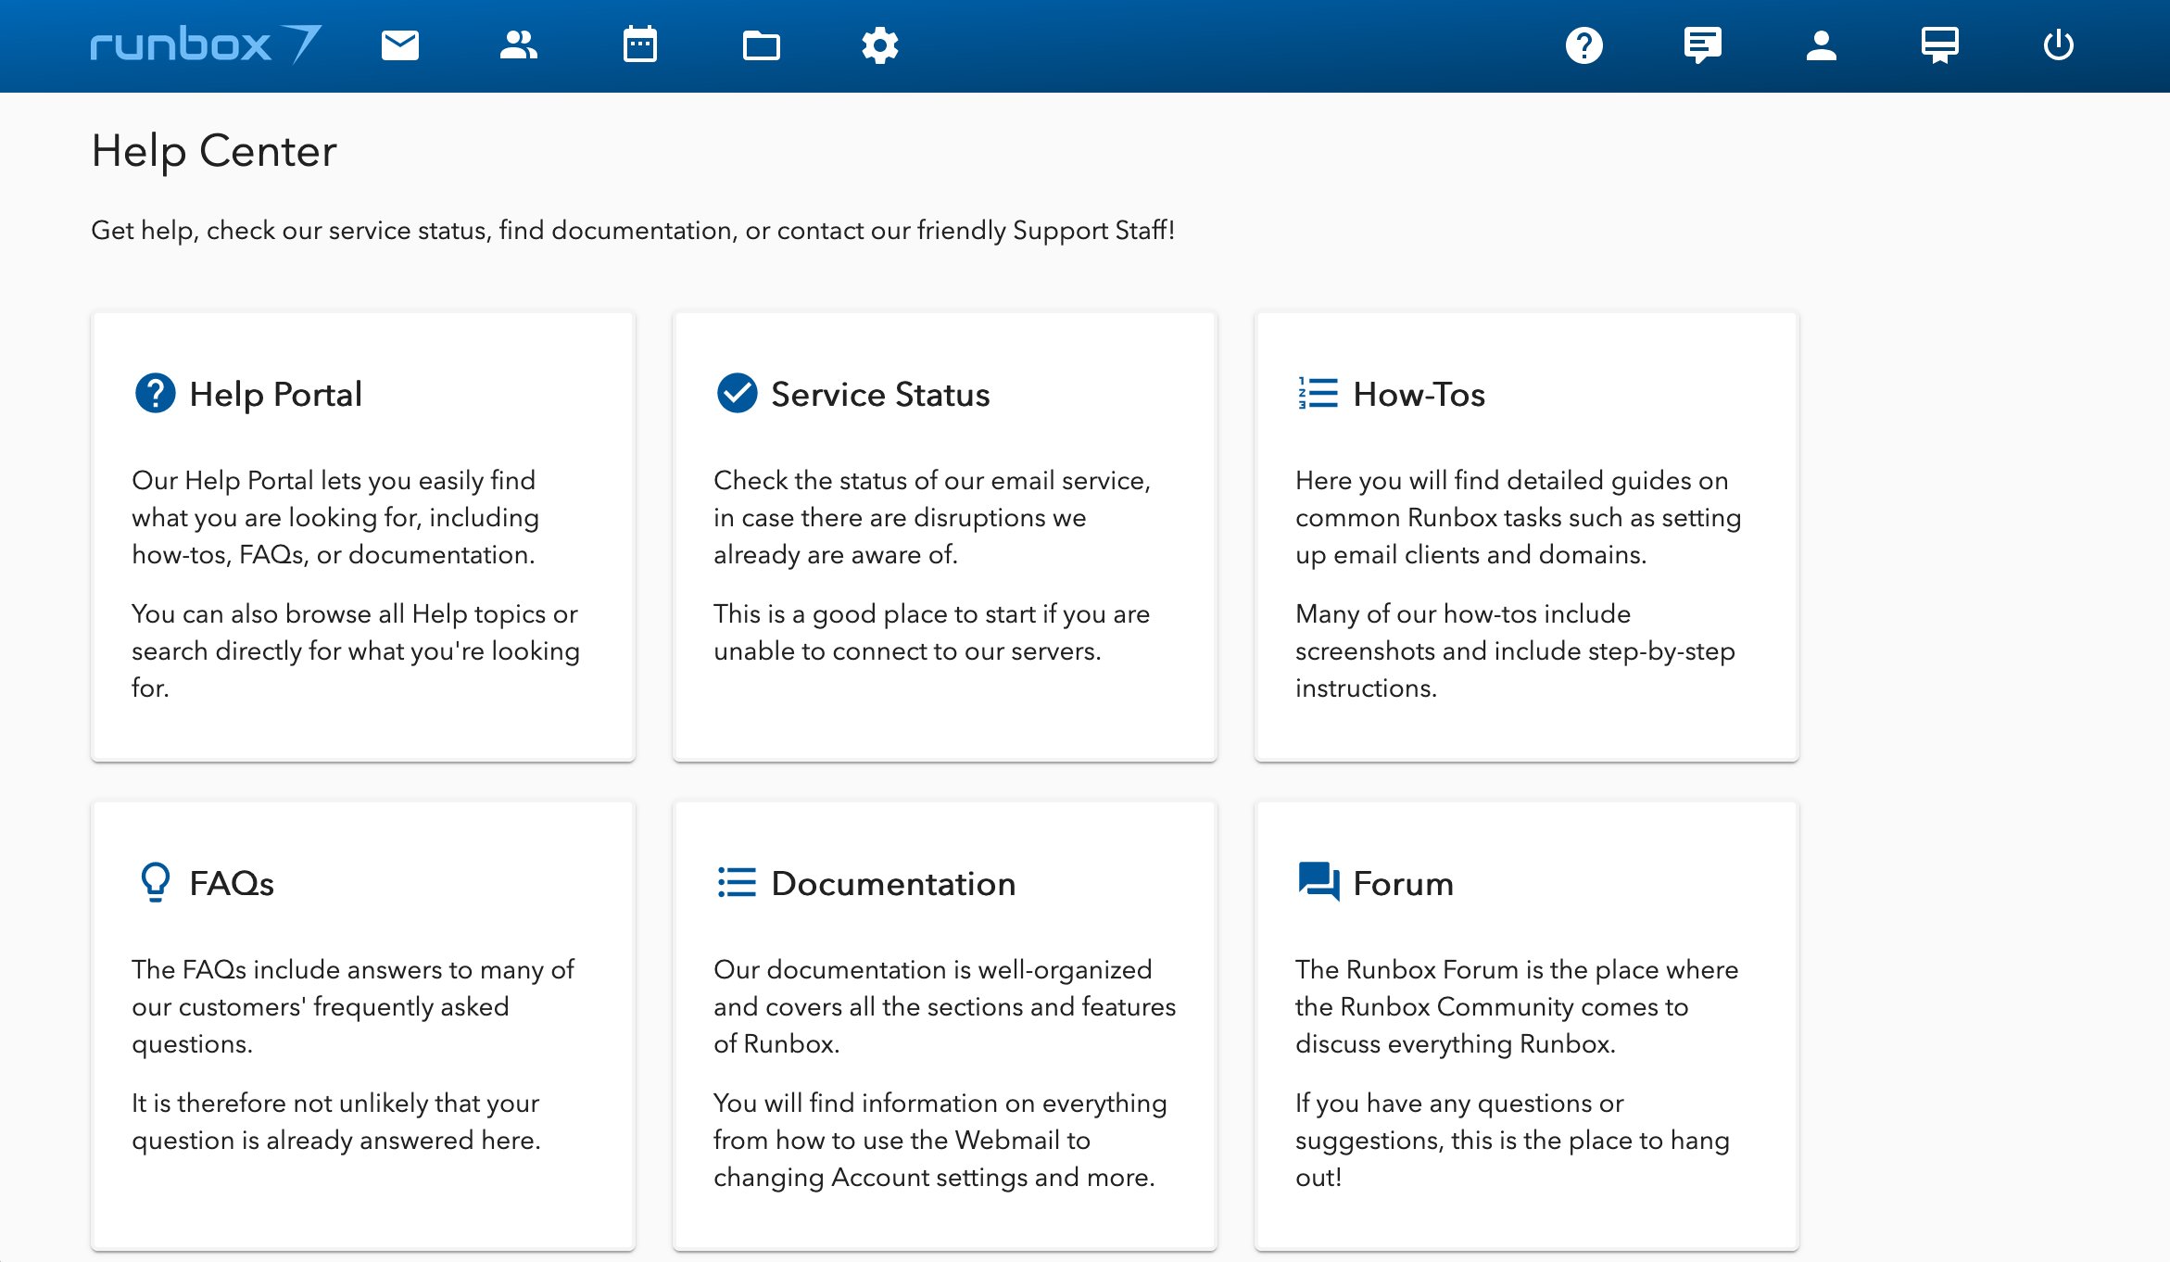This screenshot has width=2170, height=1262.
Task: Open the Forum card
Action: (x=1526, y=1026)
